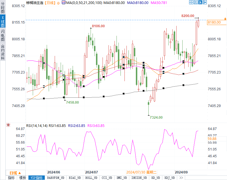Apply the KDJ_UD indicator

169,178
